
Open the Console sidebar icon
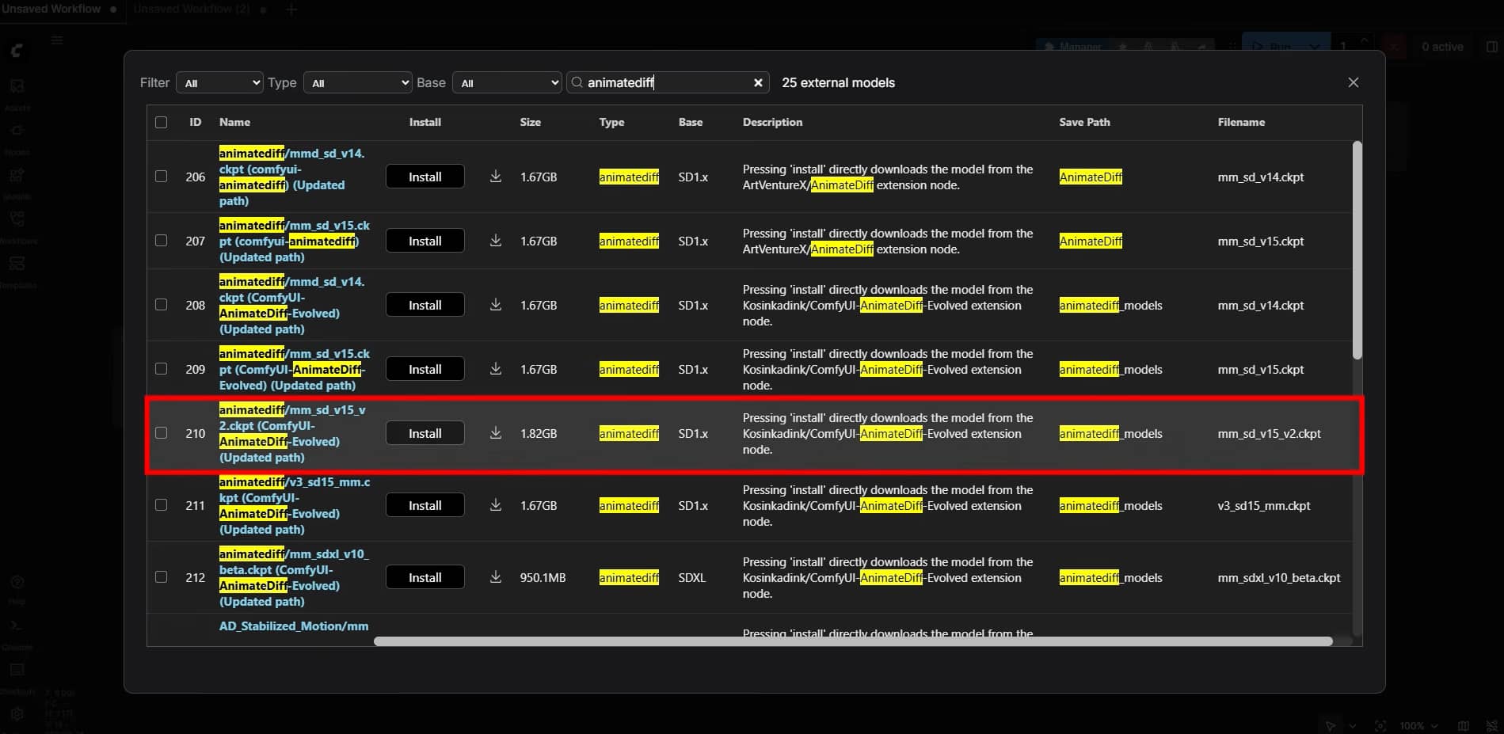(x=17, y=633)
